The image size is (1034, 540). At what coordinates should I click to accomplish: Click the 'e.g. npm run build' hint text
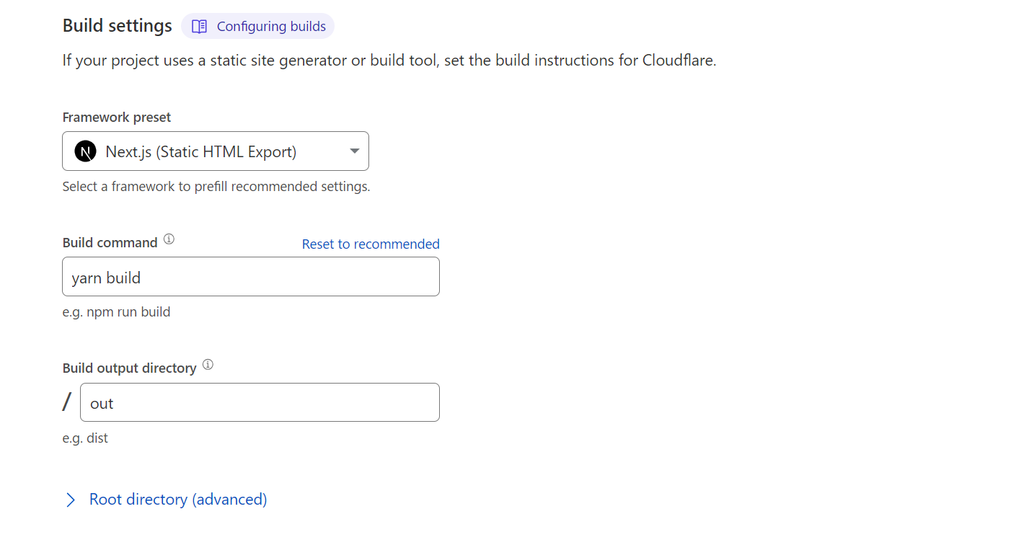(x=116, y=312)
